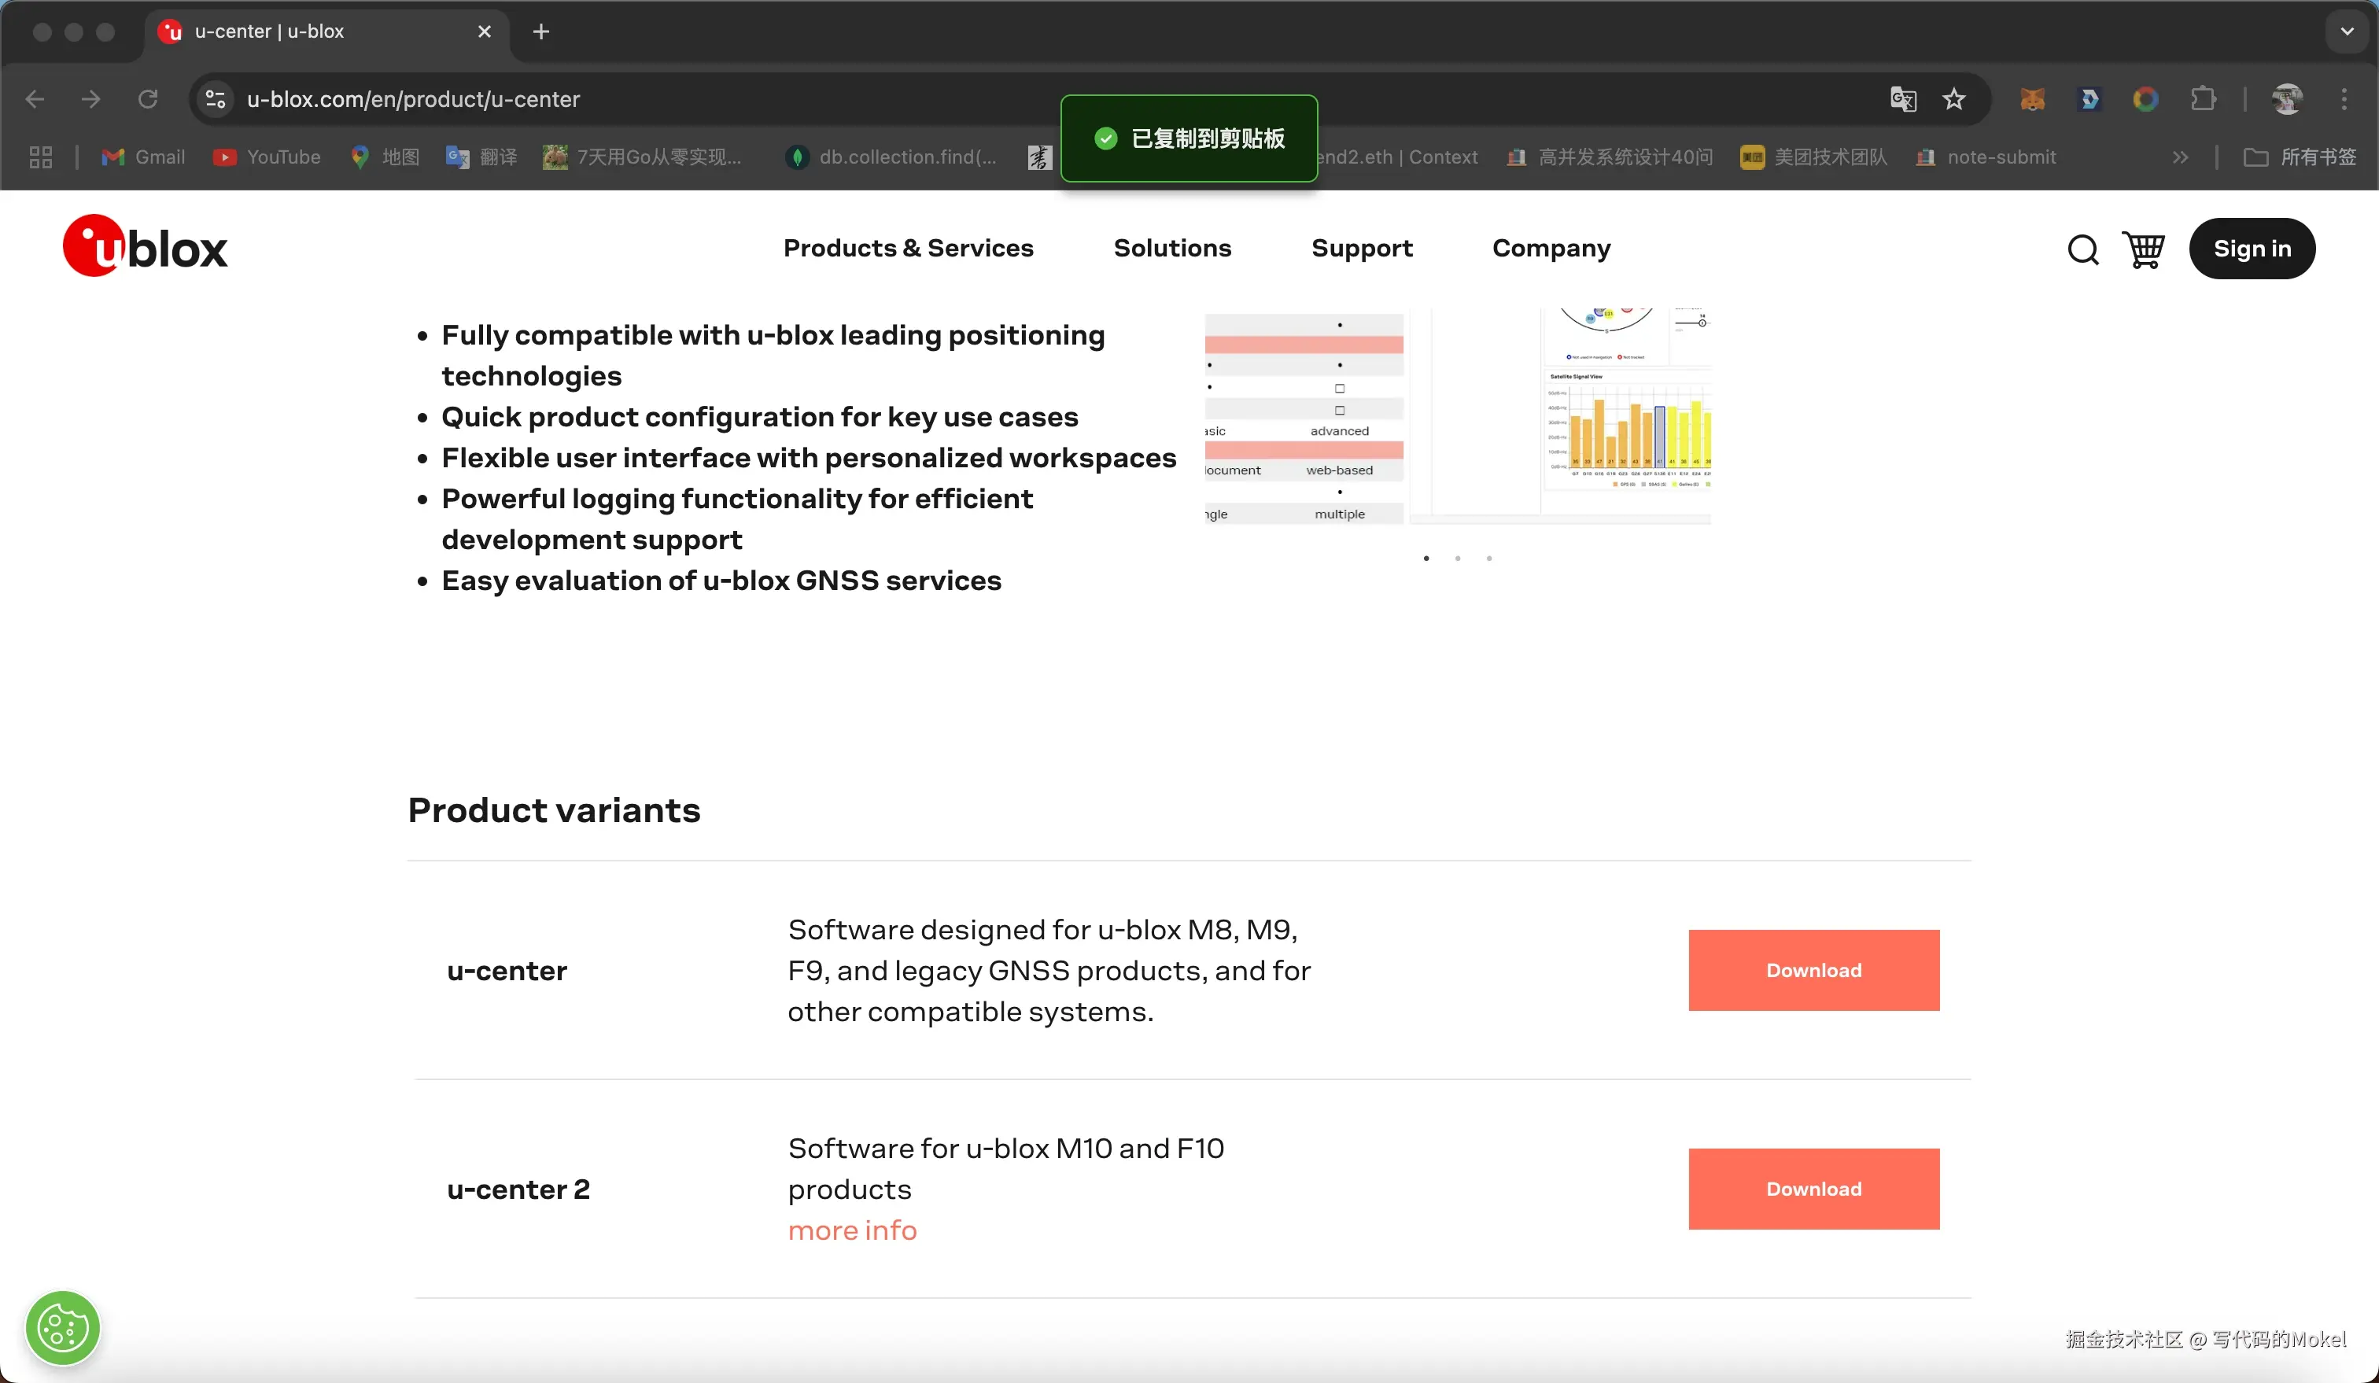Open Products & Services menu

tap(908, 249)
